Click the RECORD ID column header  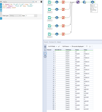60,50
